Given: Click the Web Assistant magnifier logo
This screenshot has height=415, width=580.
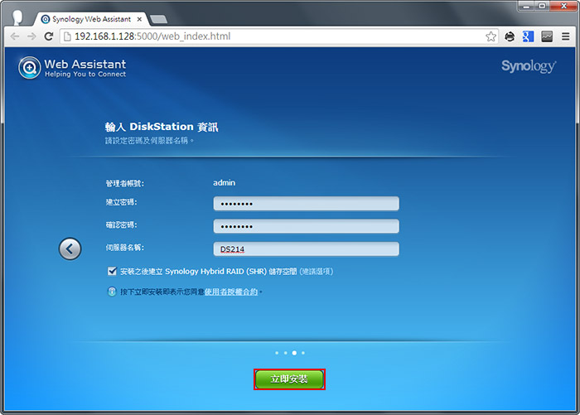Looking at the screenshot, I should pyautogui.click(x=30, y=68).
